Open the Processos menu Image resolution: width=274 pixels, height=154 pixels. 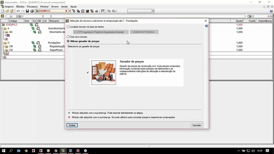coord(32,6)
